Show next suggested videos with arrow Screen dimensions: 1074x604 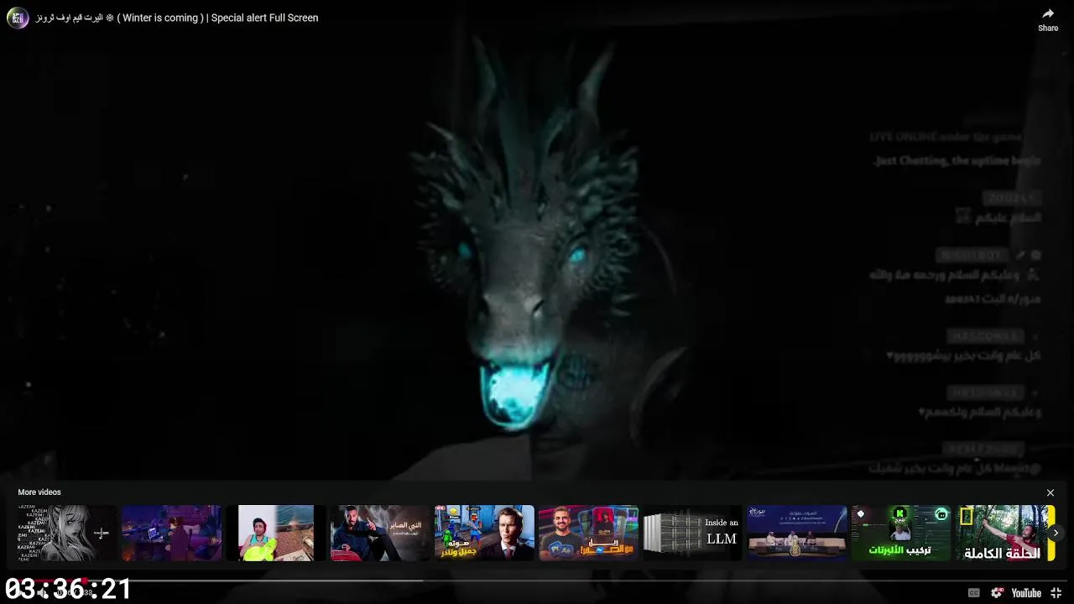1056,532
